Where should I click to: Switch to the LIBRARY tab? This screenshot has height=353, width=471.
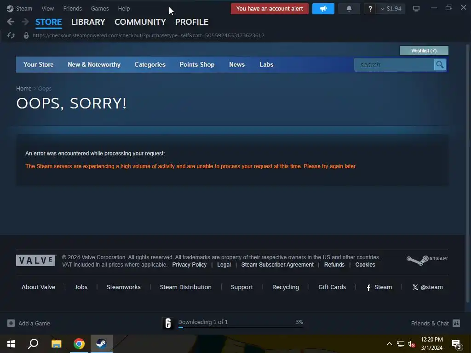pos(88,22)
